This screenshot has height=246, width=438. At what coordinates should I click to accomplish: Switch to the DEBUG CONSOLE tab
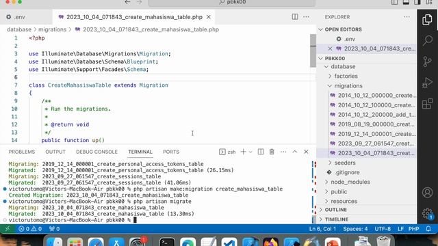coord(96,152)
